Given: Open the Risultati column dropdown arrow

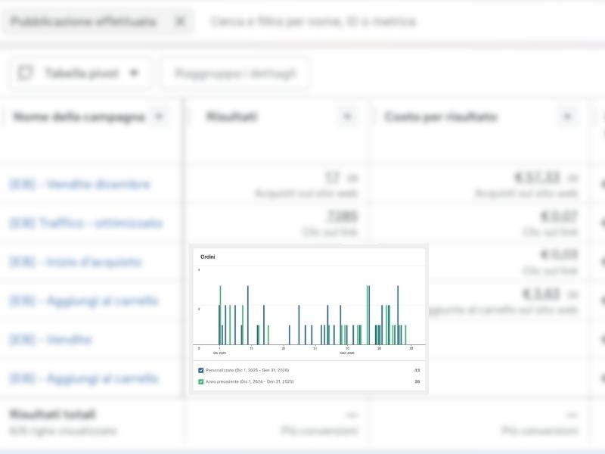Looking at the screenshot, I should point(347,117).
